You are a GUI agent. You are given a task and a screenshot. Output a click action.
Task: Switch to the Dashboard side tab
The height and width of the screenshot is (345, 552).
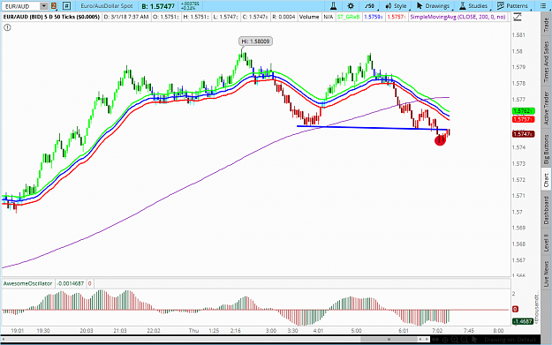coord(546,210)
